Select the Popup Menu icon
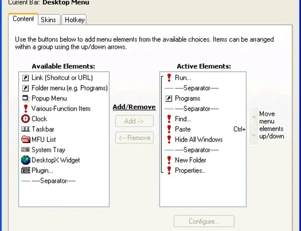 [25, 98]
